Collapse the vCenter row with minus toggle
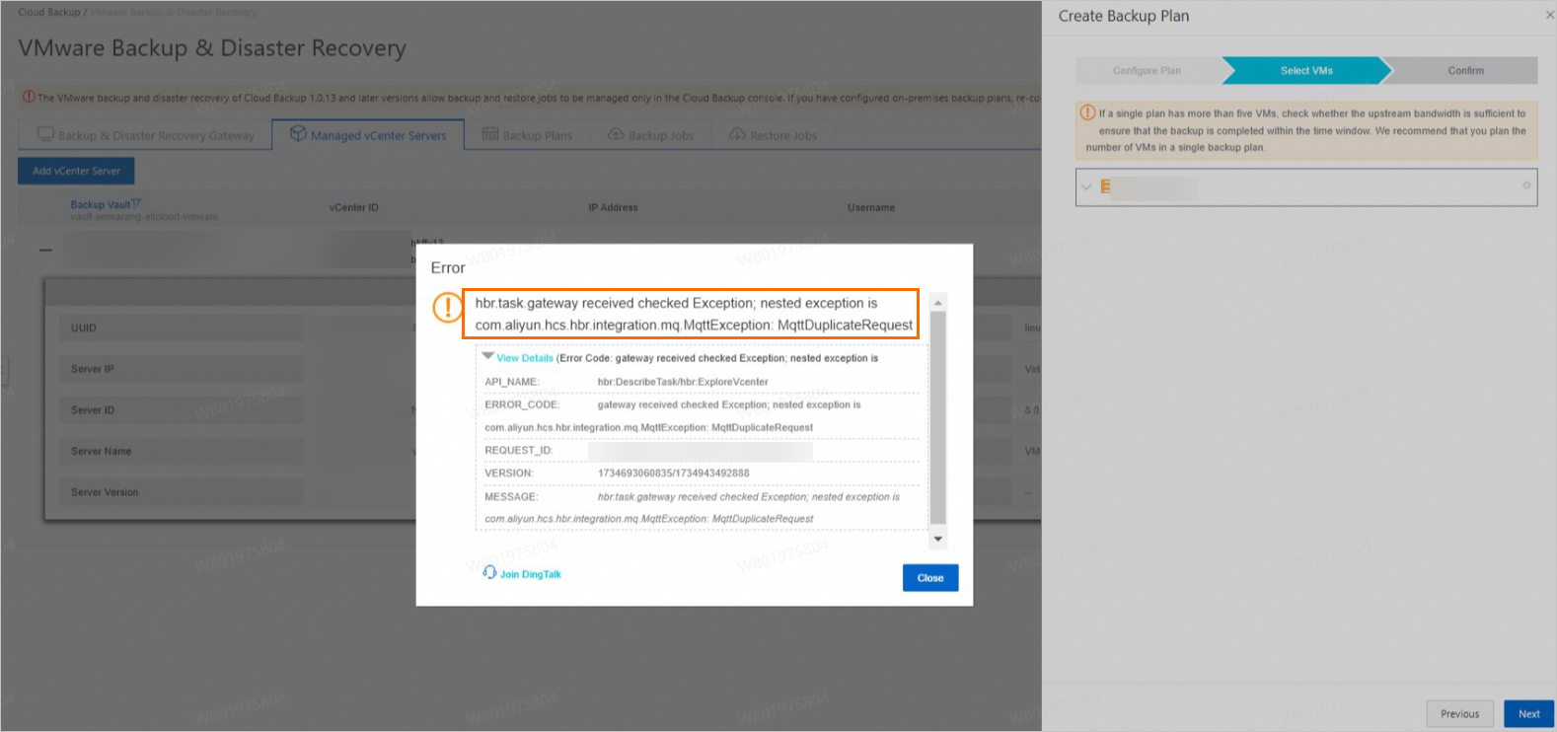Viewport: 1557px width, 732px height. click(45, 250)
